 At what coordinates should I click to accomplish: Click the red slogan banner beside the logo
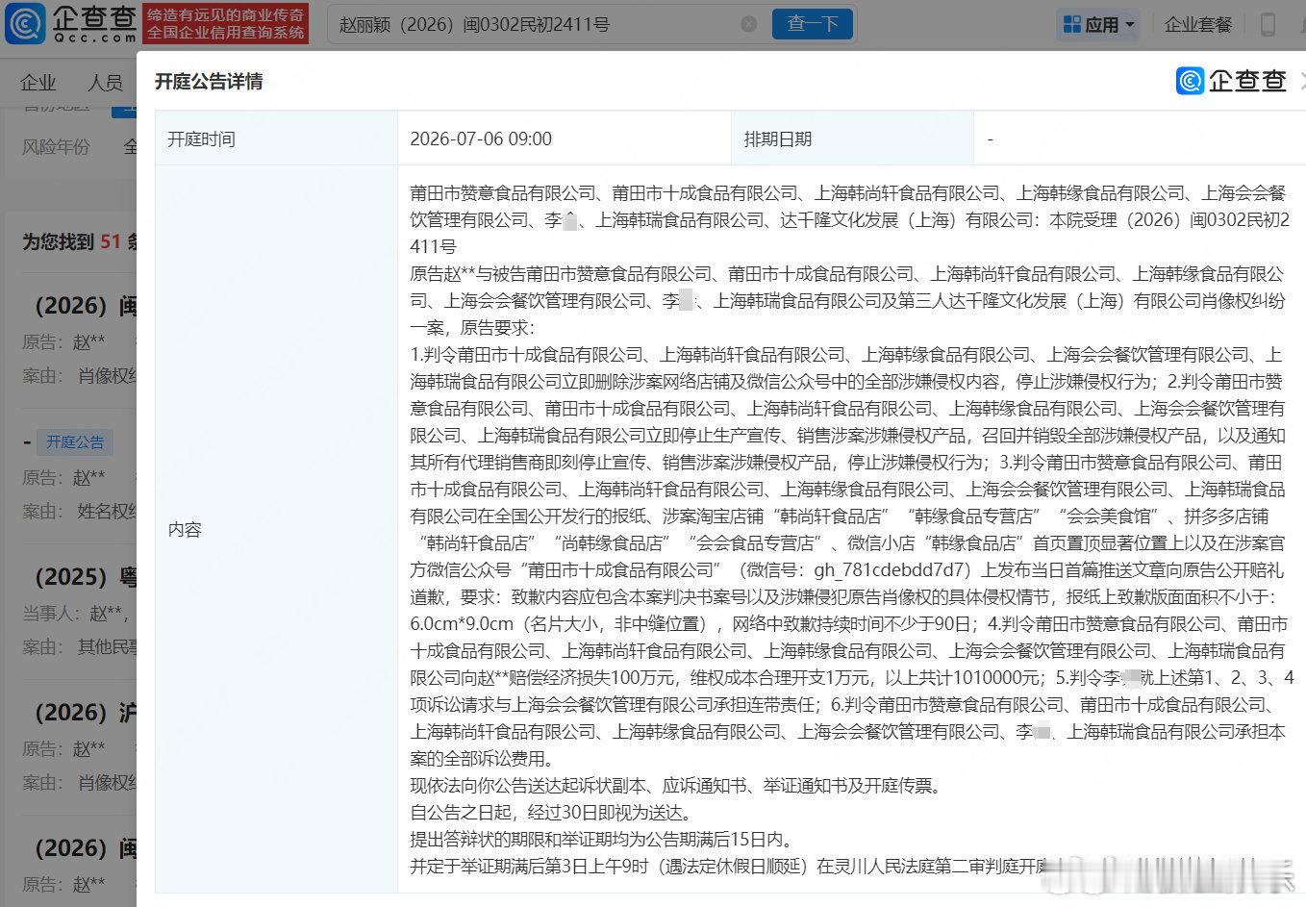point(225,24)
